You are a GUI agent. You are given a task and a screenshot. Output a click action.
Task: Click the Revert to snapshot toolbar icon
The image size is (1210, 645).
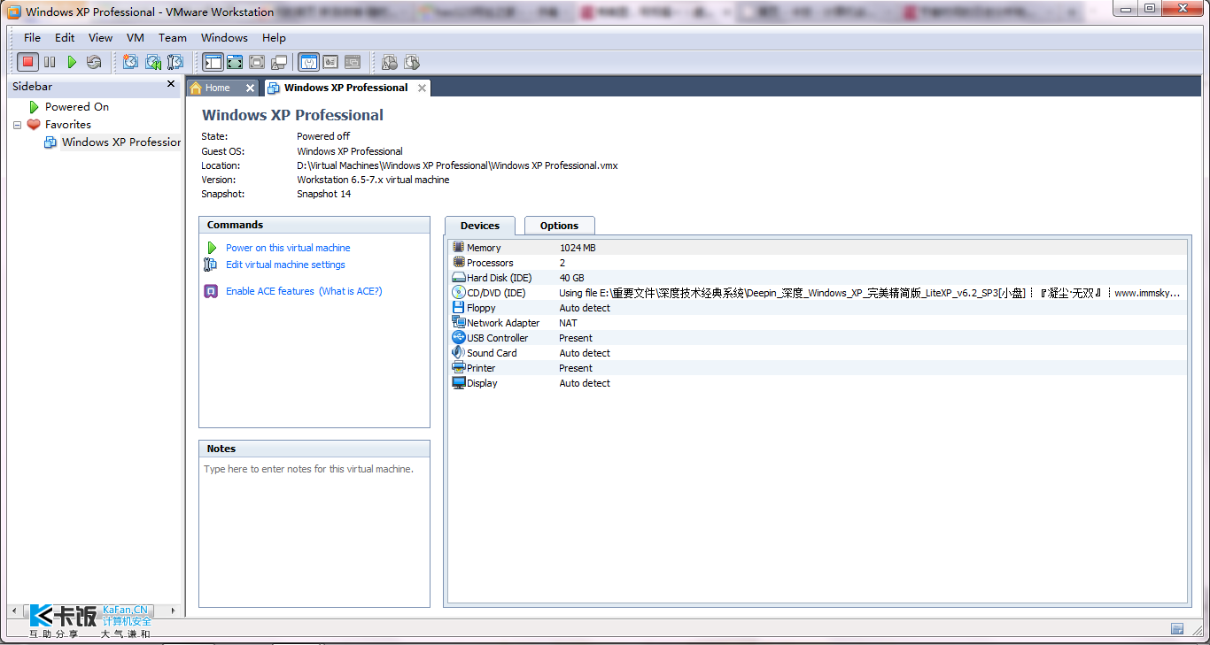(153, 62)
